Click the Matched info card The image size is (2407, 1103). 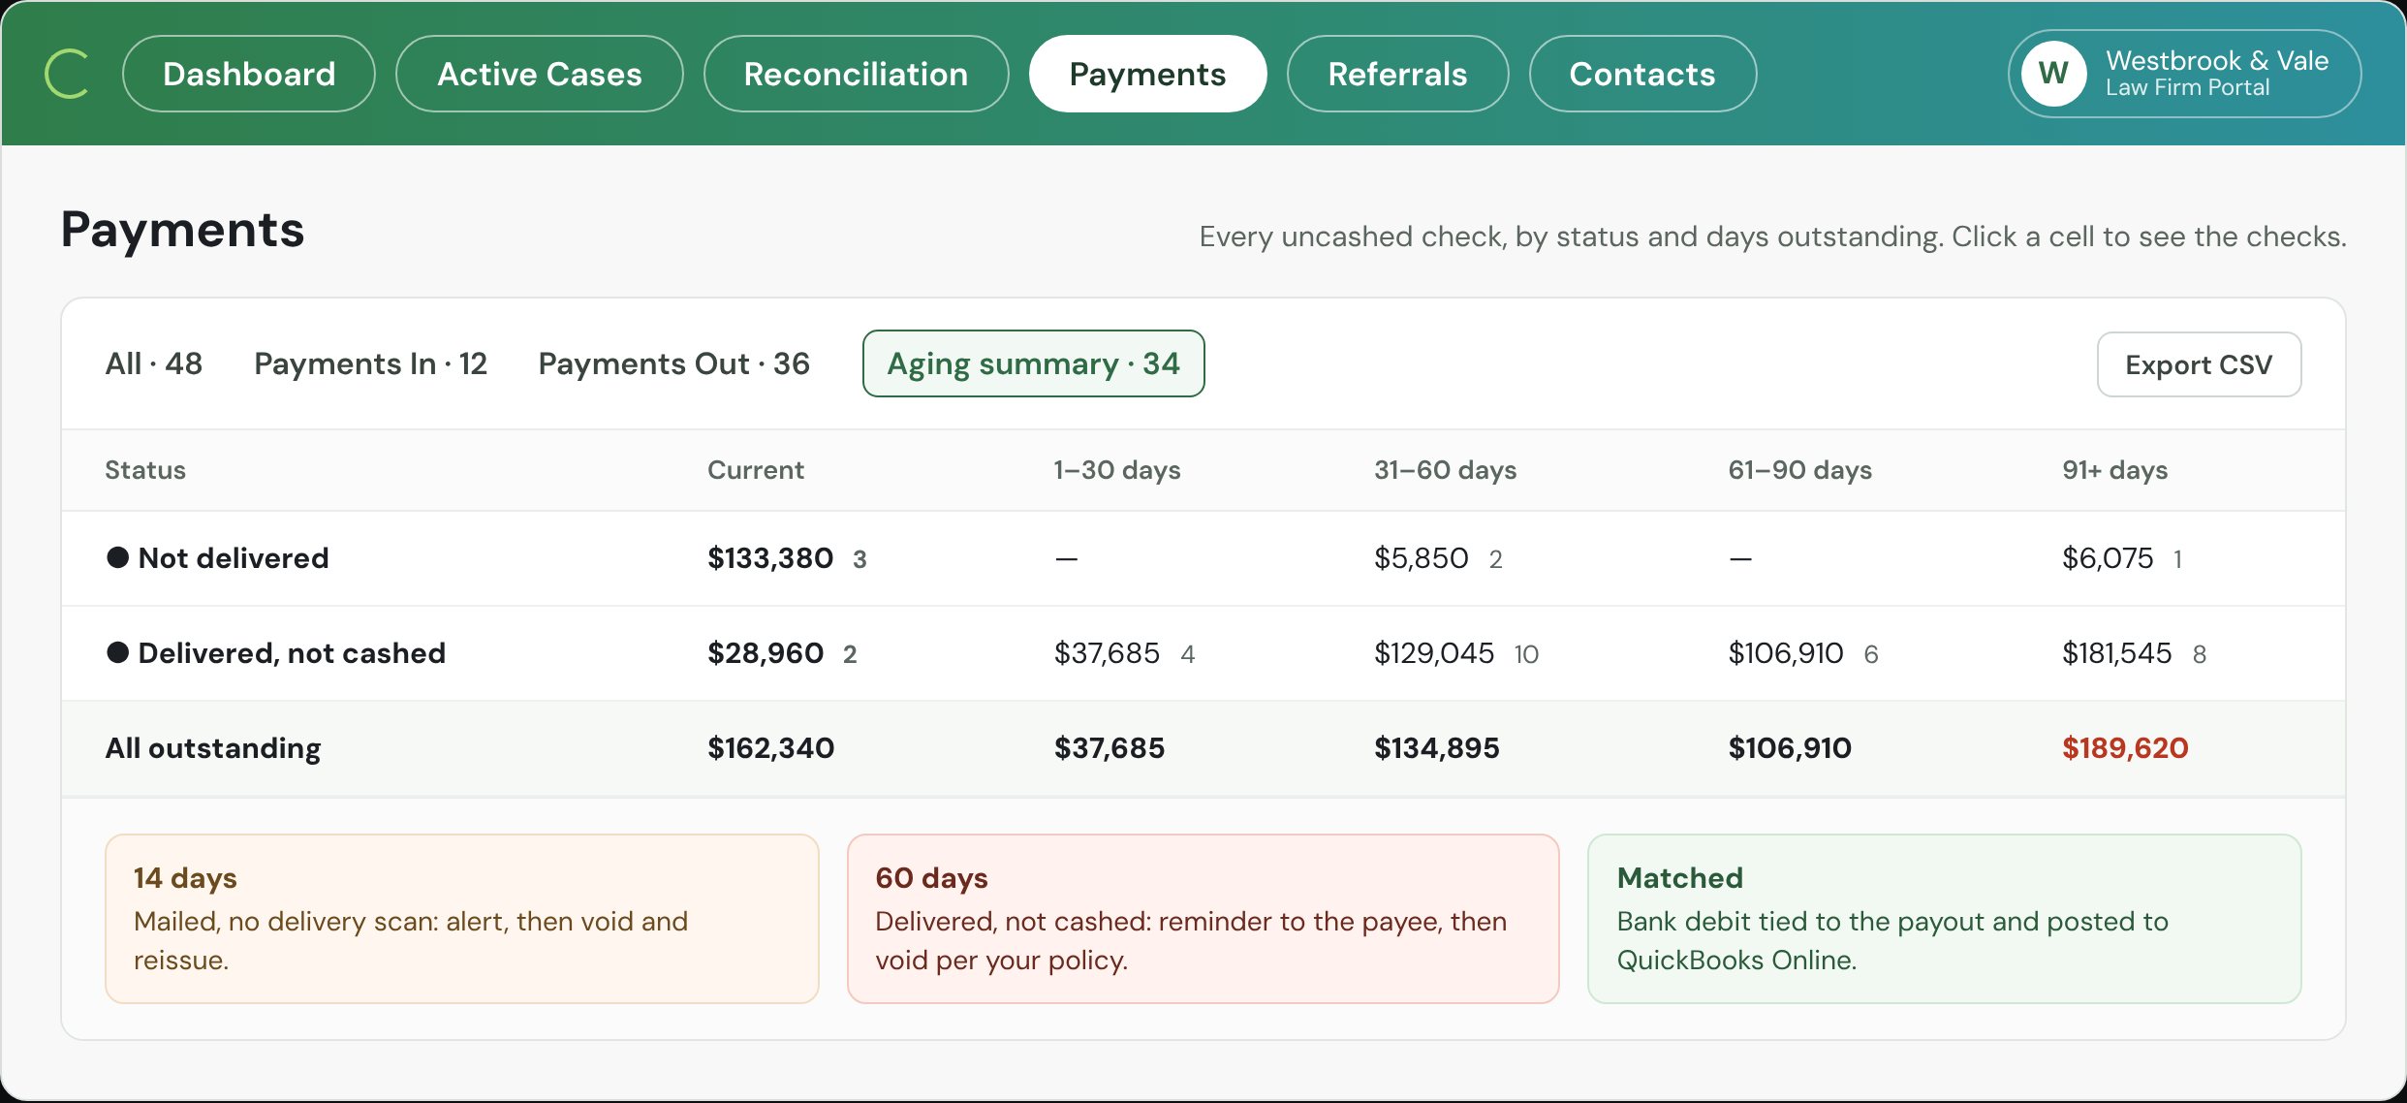(1945, 919)
